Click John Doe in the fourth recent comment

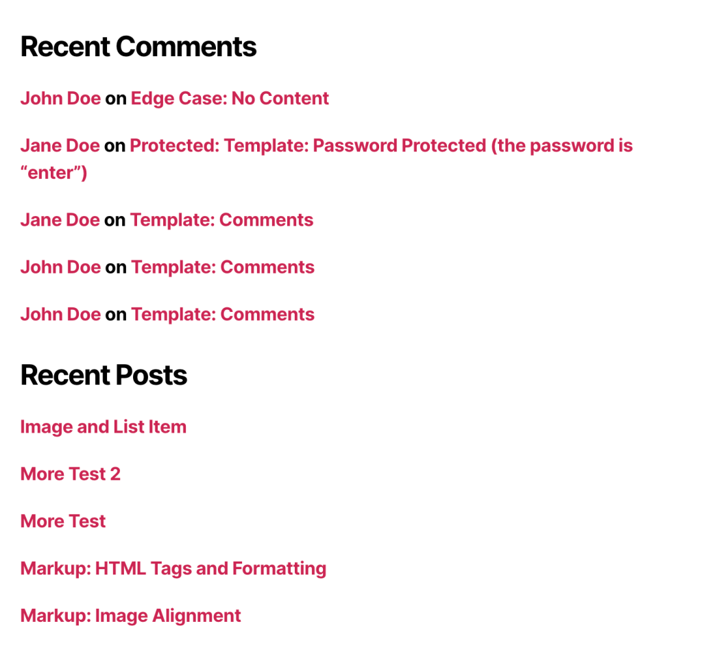pos(60,267)
